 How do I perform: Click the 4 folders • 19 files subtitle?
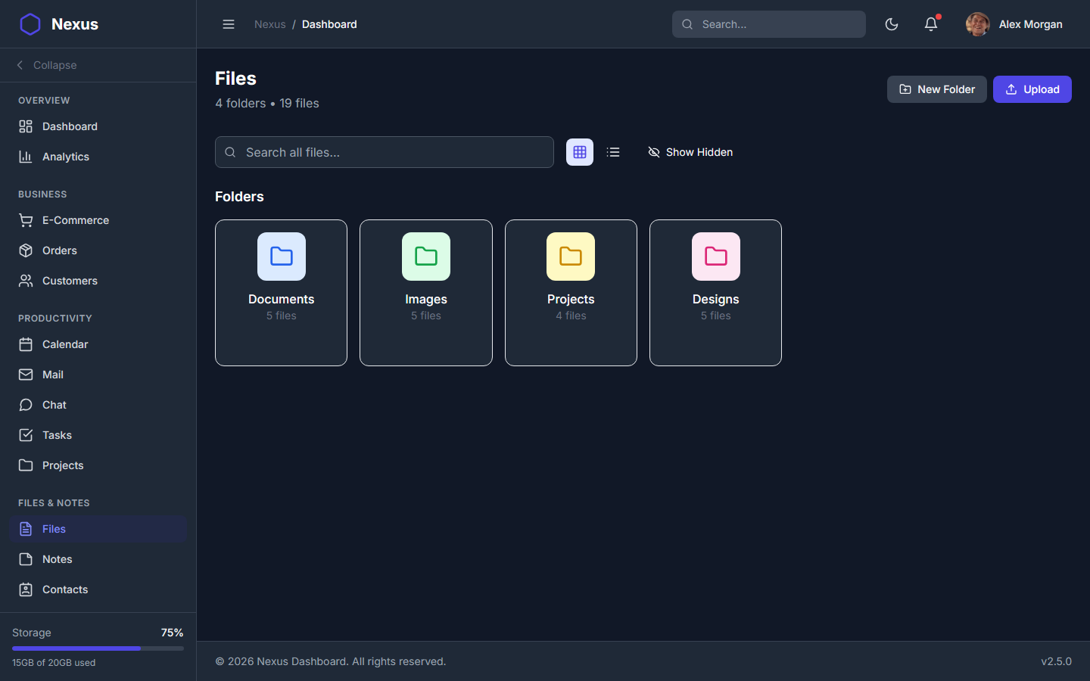coord(267,103)
